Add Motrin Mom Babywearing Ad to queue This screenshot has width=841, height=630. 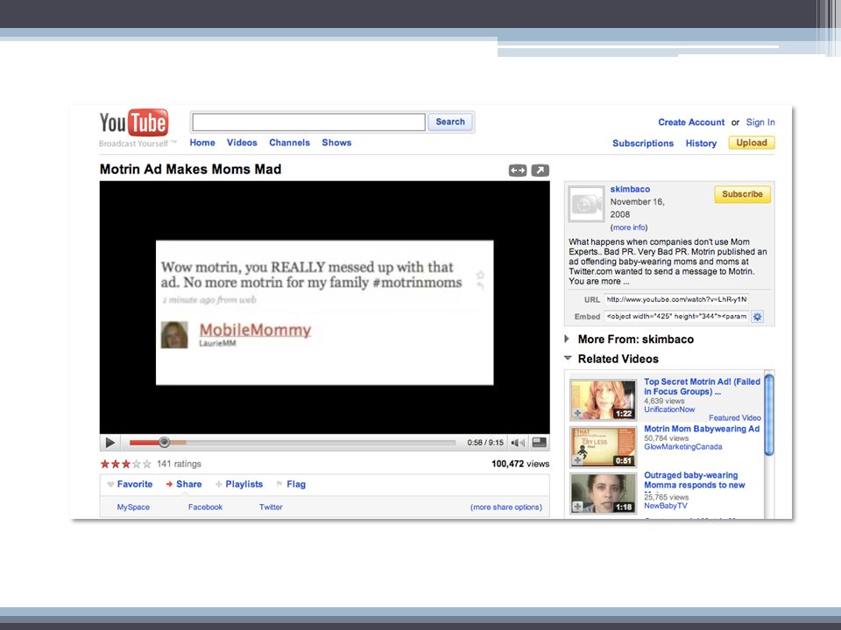pos(577,460)
